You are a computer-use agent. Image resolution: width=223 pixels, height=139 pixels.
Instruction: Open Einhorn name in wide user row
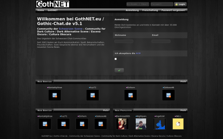coord(131,87)
